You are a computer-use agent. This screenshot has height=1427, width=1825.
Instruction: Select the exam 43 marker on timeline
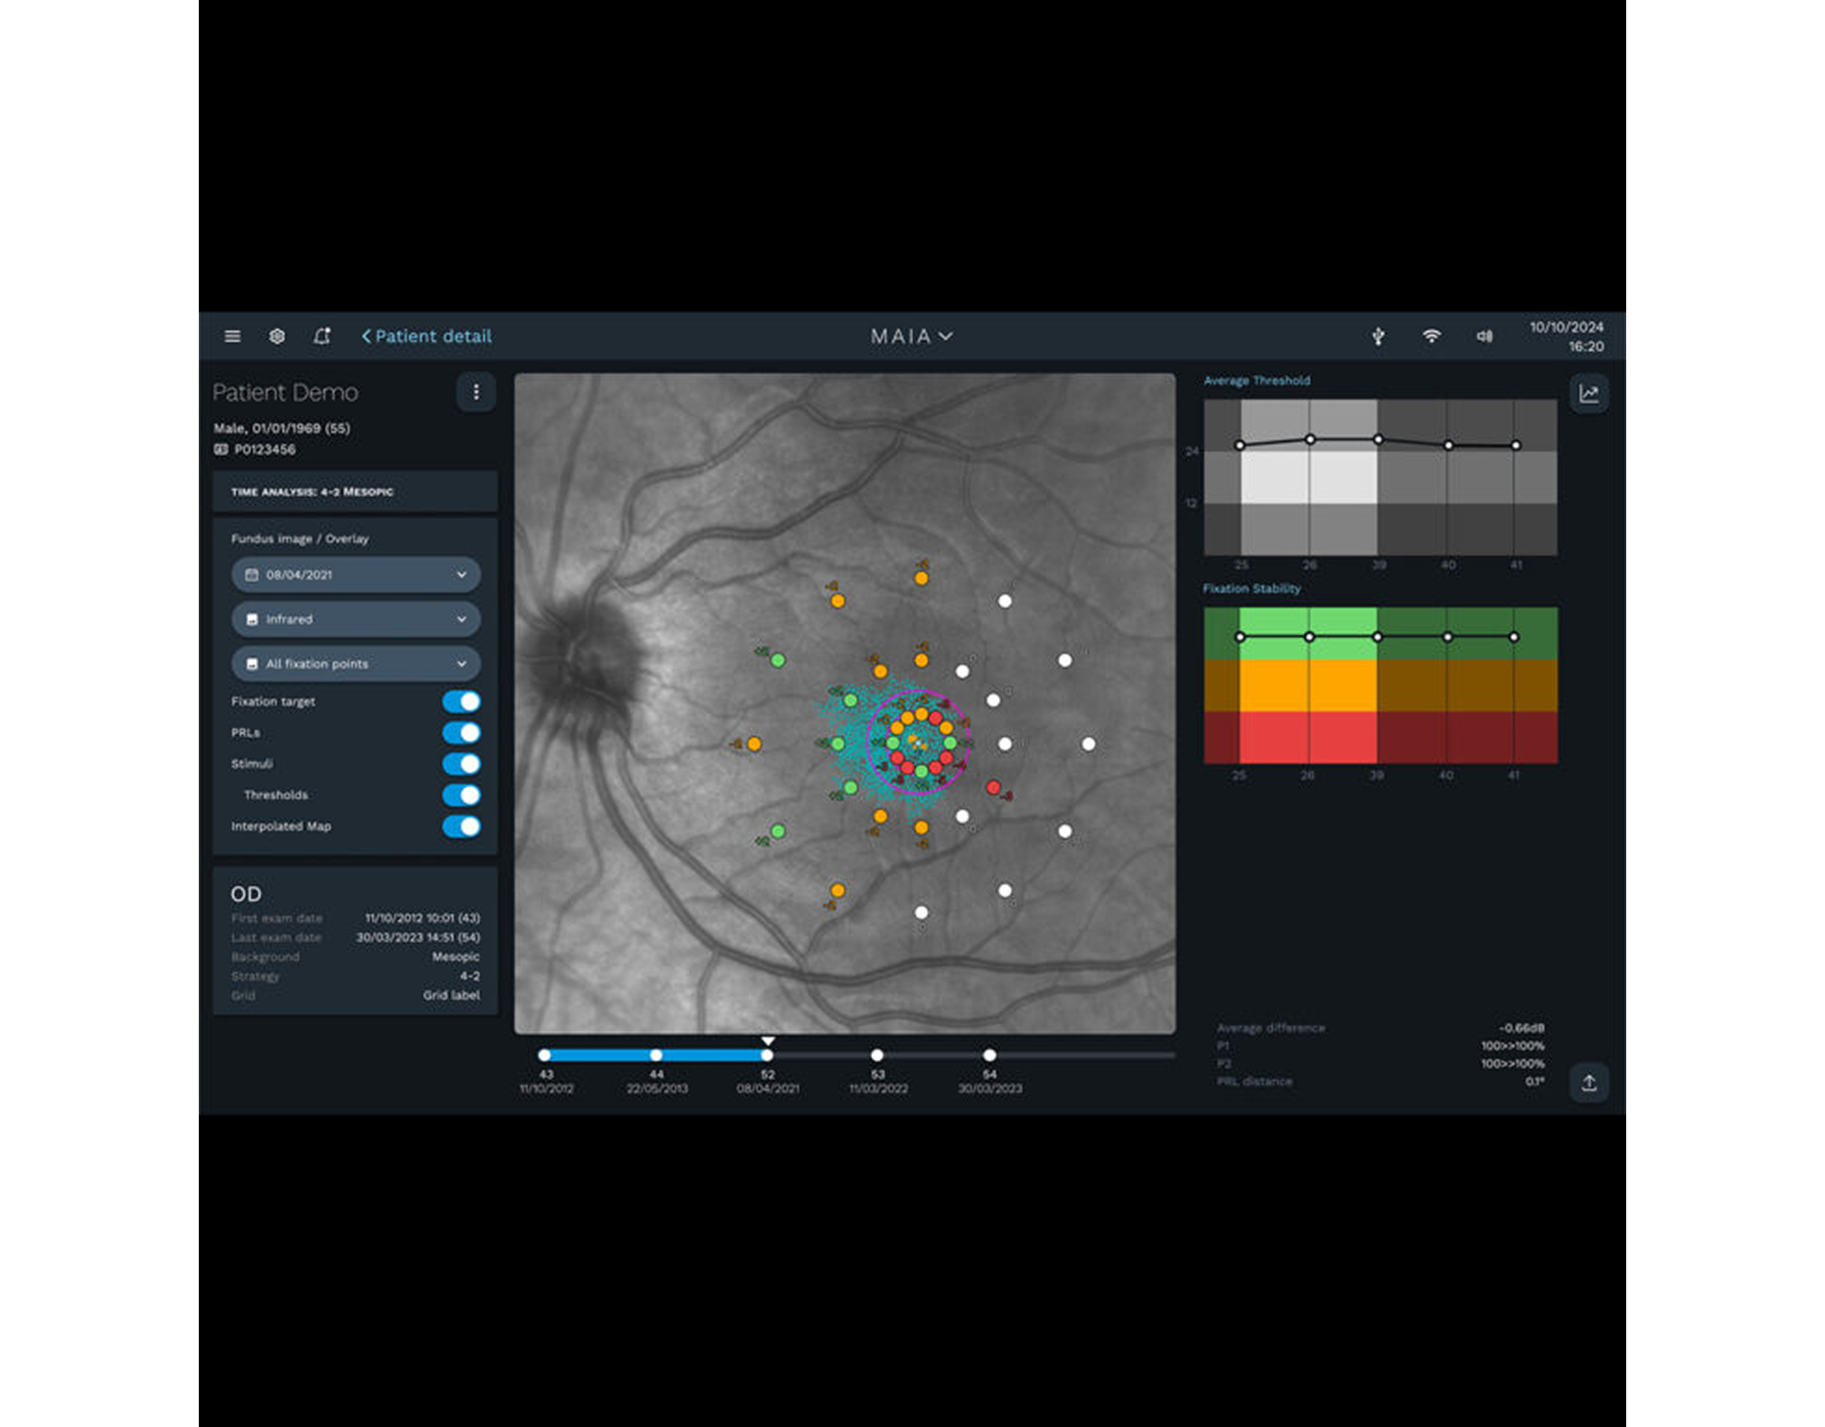pos(545,1055)
